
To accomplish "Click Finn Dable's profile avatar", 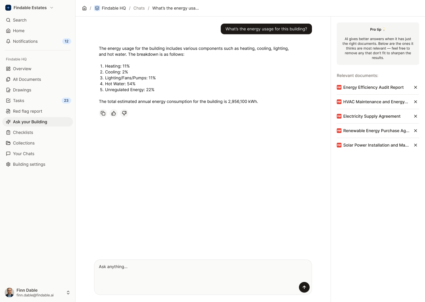I will (9, 293).
